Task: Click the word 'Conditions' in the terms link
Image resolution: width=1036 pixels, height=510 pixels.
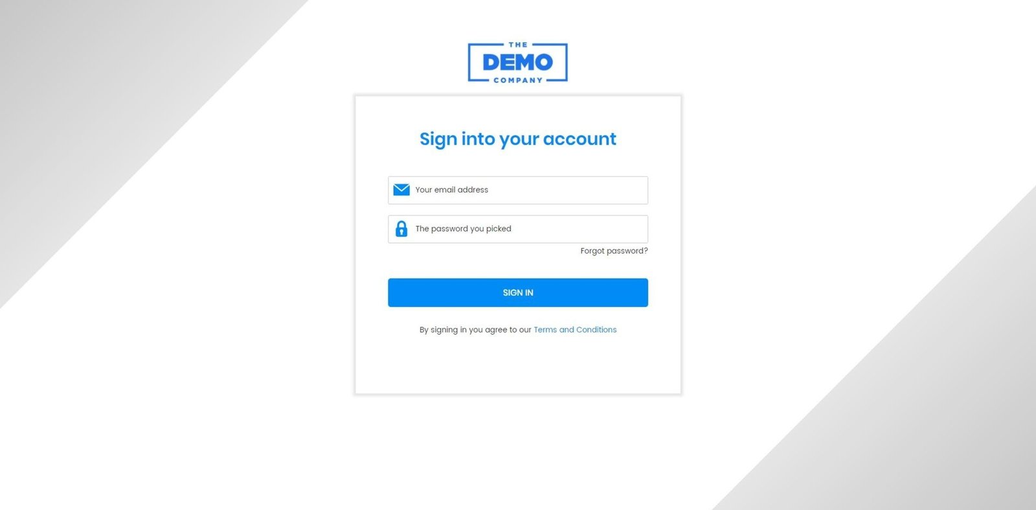Action: [596, 330]
